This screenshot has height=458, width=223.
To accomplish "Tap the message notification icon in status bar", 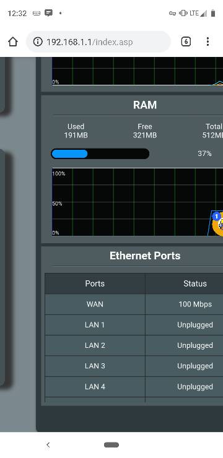I will click(48, 13).
